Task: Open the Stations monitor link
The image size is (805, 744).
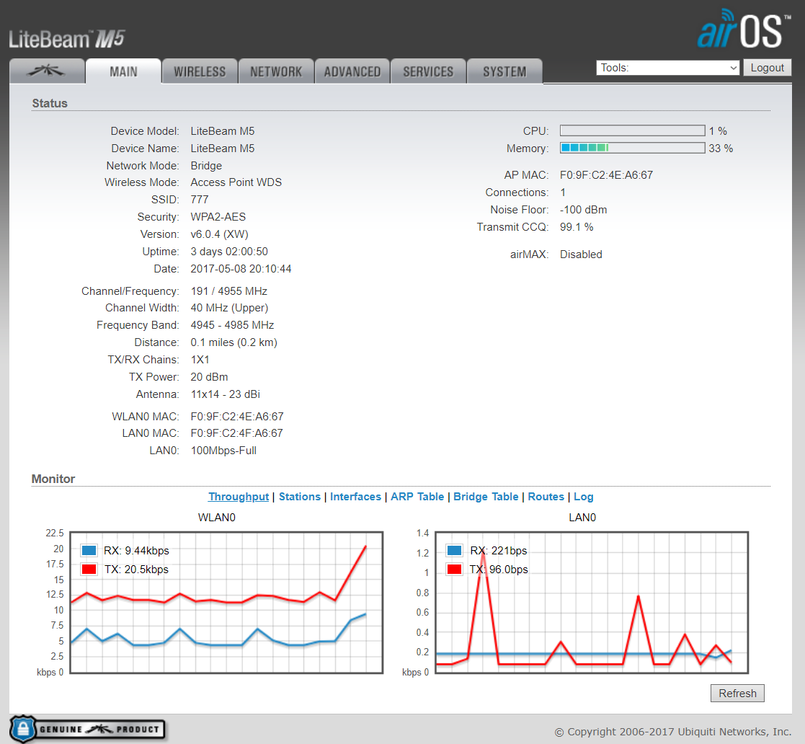Action: pyautogui.click(x=299, y=497)
